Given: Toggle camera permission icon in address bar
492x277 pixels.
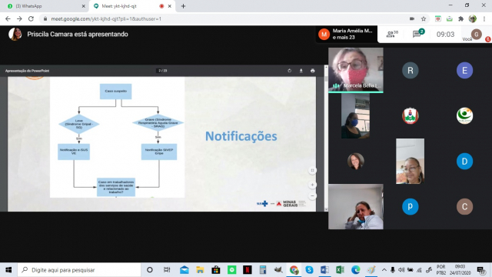Looking at the screenshot, I should click(412, 18).
